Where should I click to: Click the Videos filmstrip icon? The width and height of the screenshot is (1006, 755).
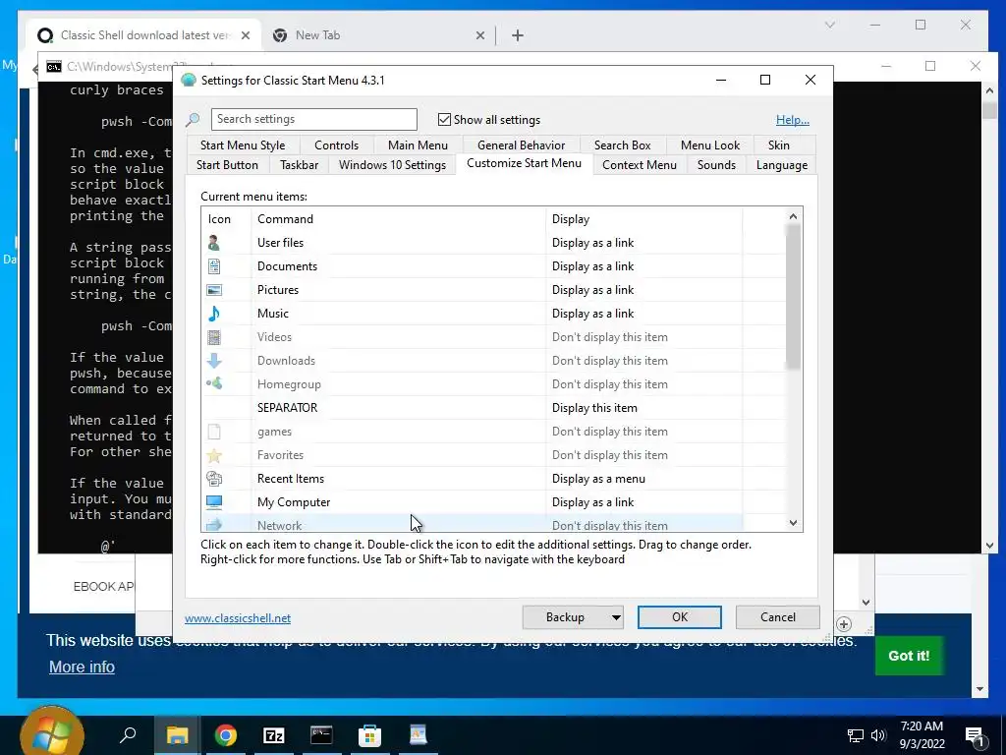[x=213, y=337]
